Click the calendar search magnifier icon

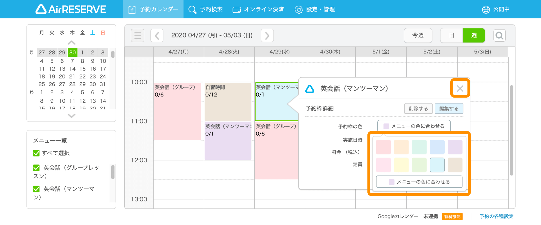[x=499, y=35]
